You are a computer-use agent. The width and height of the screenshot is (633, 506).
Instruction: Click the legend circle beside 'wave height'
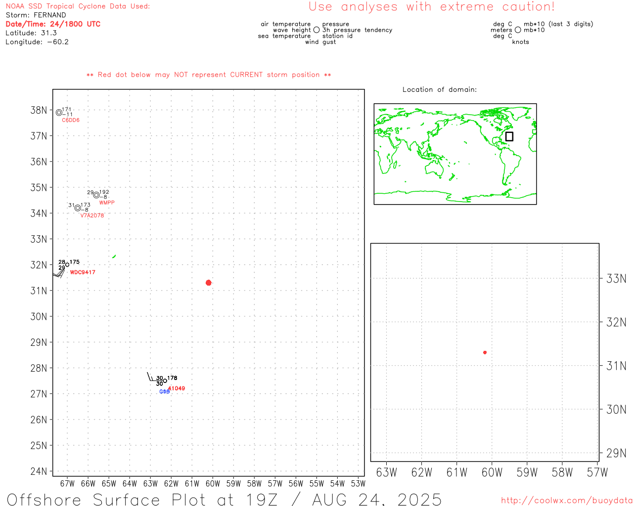[x=316, y=30]
